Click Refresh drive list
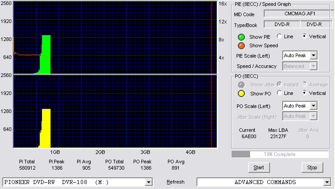The image size is (335, 189). coord(176,182)
